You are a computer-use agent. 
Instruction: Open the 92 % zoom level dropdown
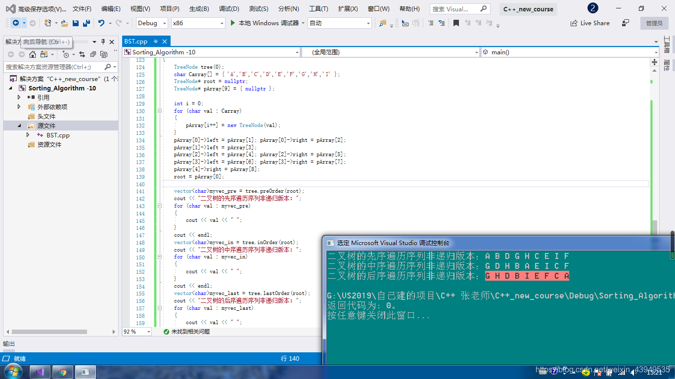pyautogui.click(x=137, y=332)
